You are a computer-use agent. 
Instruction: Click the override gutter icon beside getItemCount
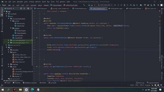(37, 66)
